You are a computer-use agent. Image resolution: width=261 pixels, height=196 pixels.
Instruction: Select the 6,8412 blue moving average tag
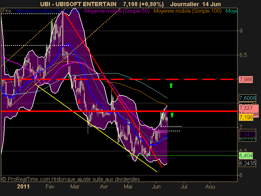[247, 135]
